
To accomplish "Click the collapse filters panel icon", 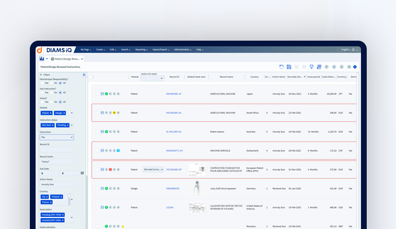I will (84, 75).
